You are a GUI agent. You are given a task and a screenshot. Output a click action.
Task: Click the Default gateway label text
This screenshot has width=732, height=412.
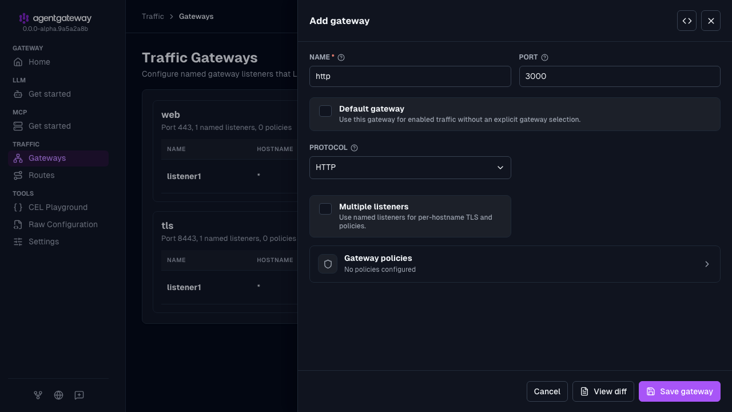[x=372, y=109]
